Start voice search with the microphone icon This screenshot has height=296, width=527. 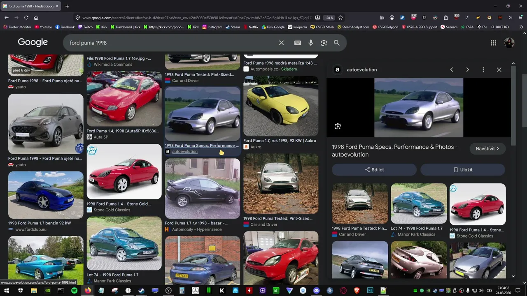click(x=311, y=43)
